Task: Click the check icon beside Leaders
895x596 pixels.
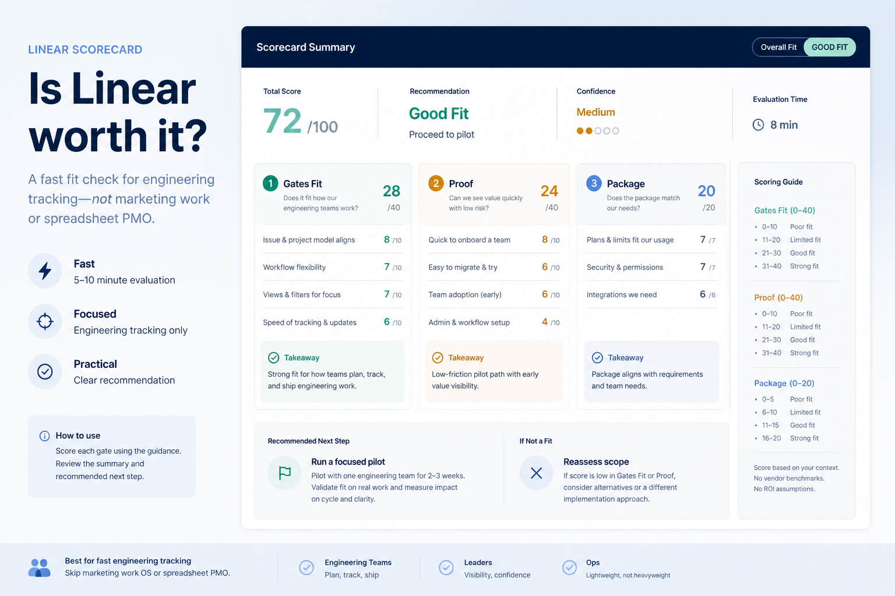Action: click(x=446, y=567)
